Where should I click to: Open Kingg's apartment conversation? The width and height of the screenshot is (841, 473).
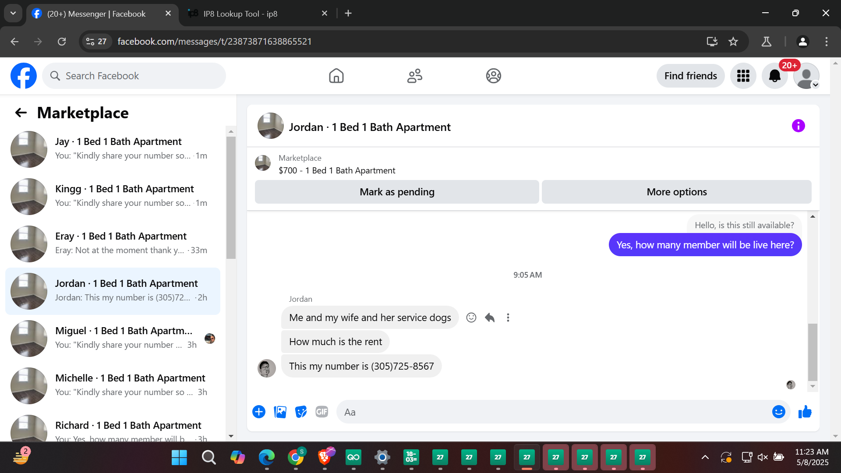coord(113,197)
